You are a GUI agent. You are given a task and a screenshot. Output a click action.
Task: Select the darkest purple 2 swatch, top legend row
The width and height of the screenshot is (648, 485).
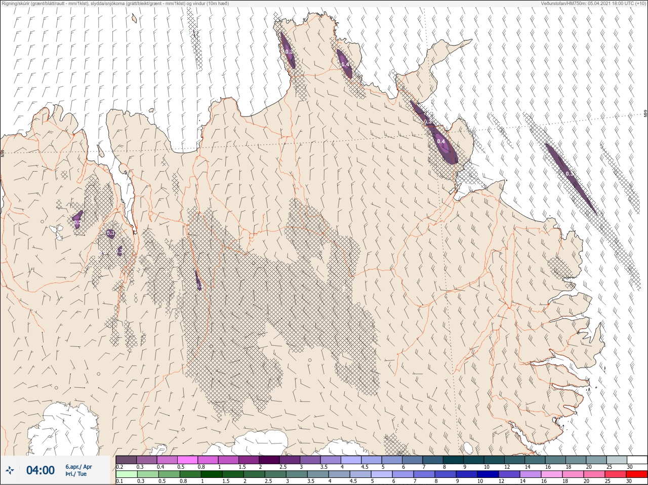point(270,460)
